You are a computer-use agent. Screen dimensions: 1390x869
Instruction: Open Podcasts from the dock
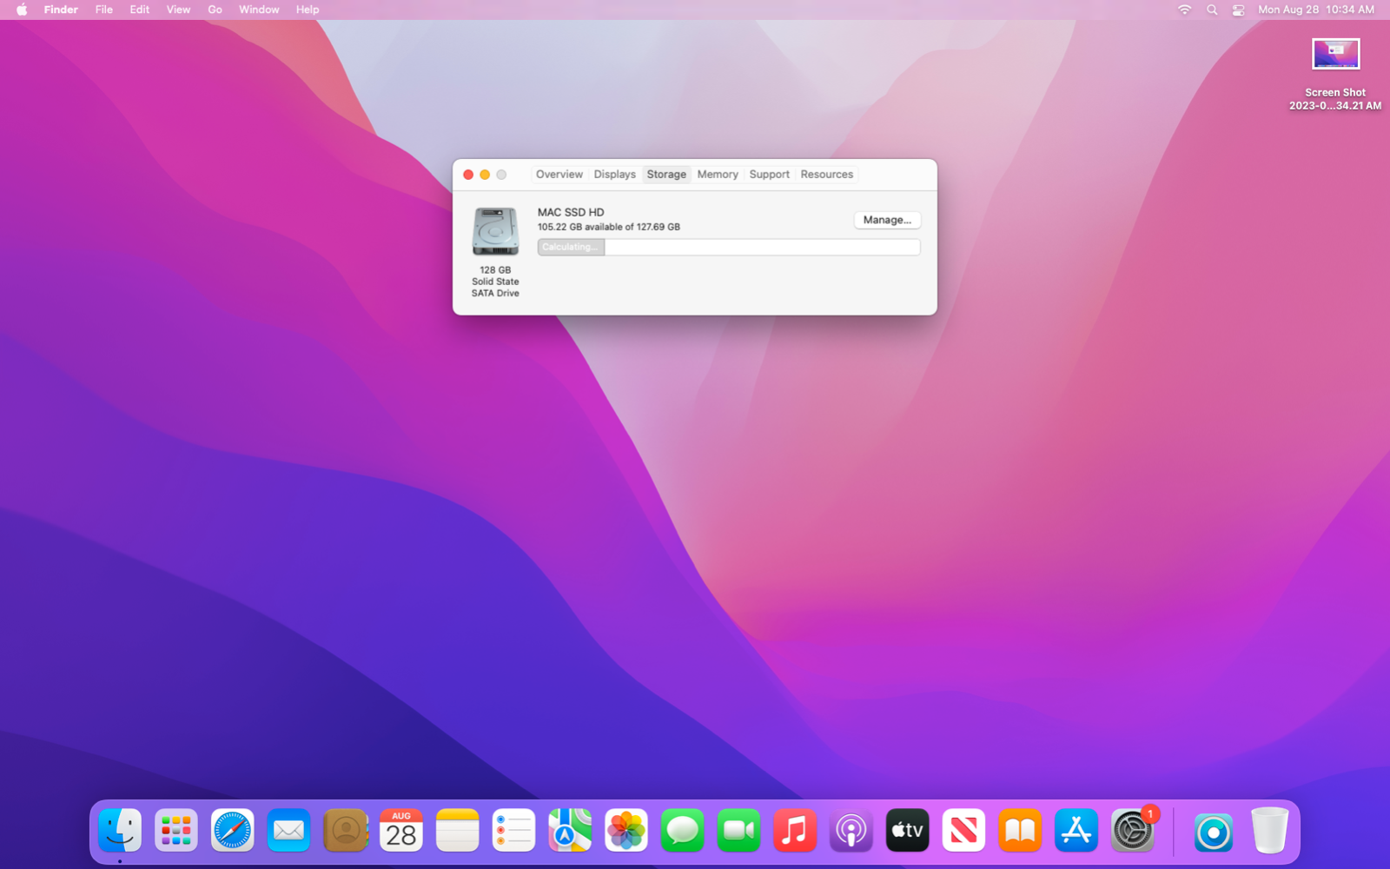click(x=851, y=831)
